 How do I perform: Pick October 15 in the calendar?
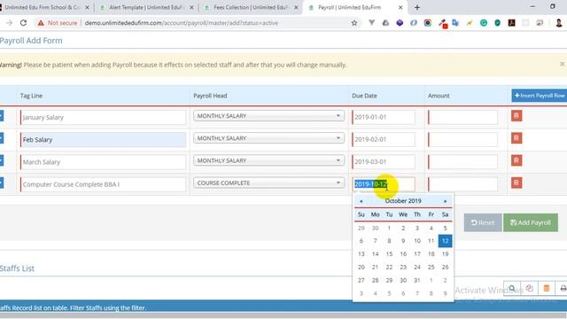[x=389, y=254]
